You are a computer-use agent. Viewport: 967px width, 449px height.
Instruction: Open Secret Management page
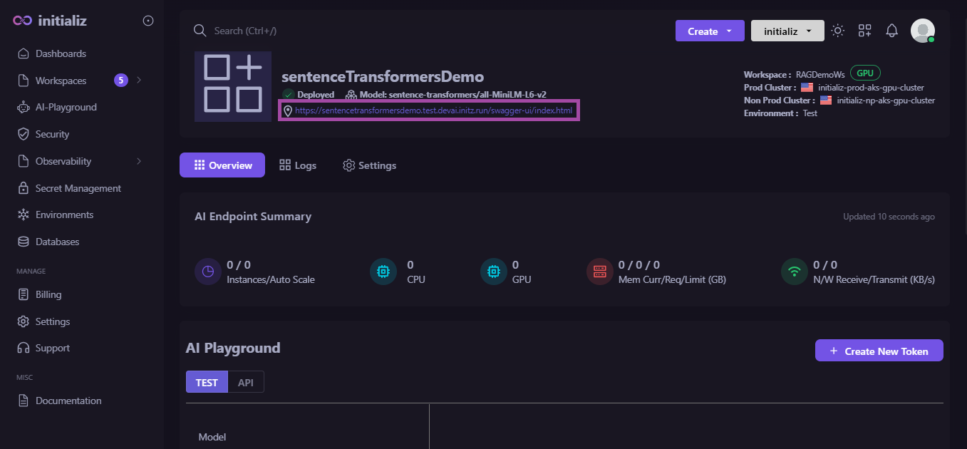click(x=78, y=188)
